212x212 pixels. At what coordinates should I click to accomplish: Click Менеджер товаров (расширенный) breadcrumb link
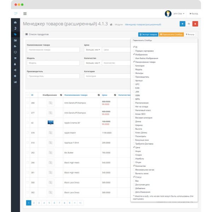pyautogui.click(x=143, y=24)
